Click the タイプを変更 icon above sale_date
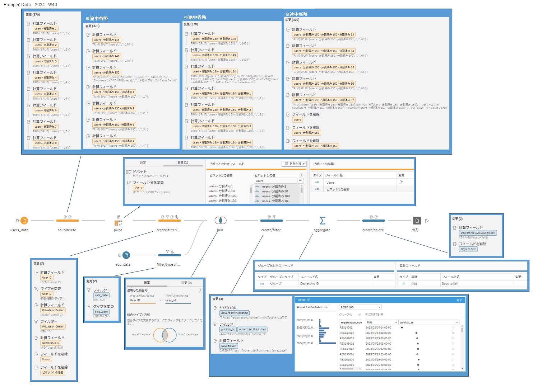Screen dimensions: 533x387 89,307
